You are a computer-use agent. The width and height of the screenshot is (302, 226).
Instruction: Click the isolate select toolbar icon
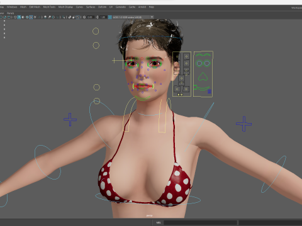[x=64, y=17]
